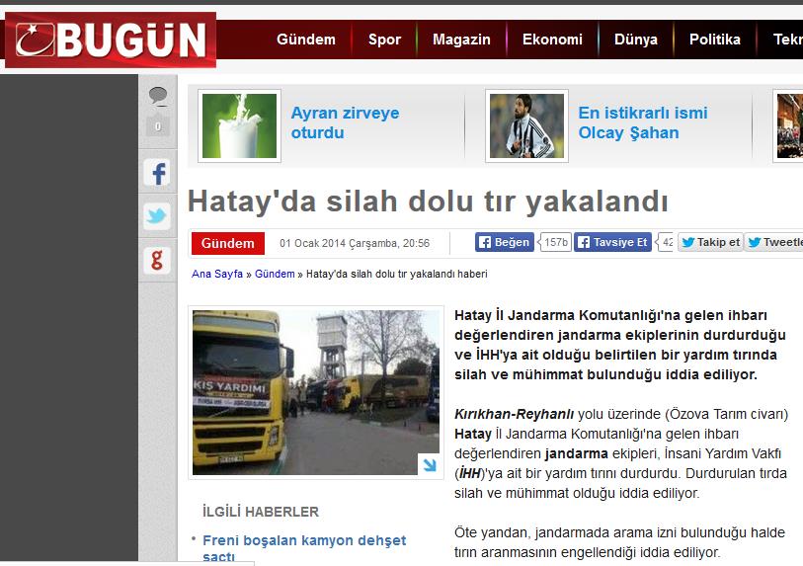This screenshot has width=803, height=566.
Task: Click the Bugün logo
Action: click(111, 40)
